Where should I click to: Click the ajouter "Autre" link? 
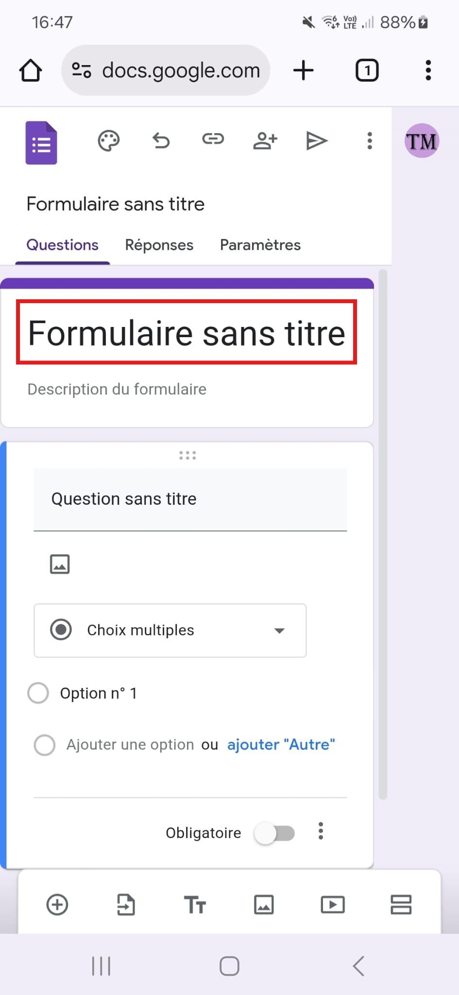tap(281, 745)
